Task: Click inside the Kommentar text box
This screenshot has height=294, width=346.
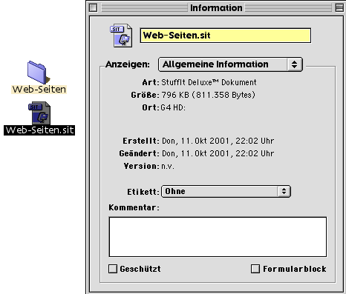Action: coord(218,237)
